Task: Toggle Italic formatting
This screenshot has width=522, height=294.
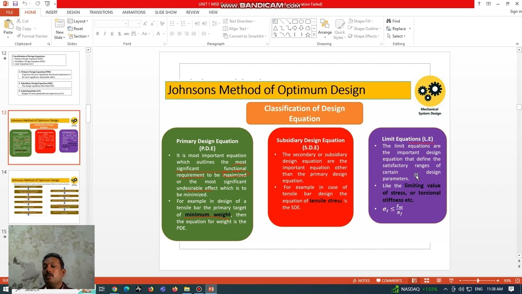Action: click(x=104, y=34)
